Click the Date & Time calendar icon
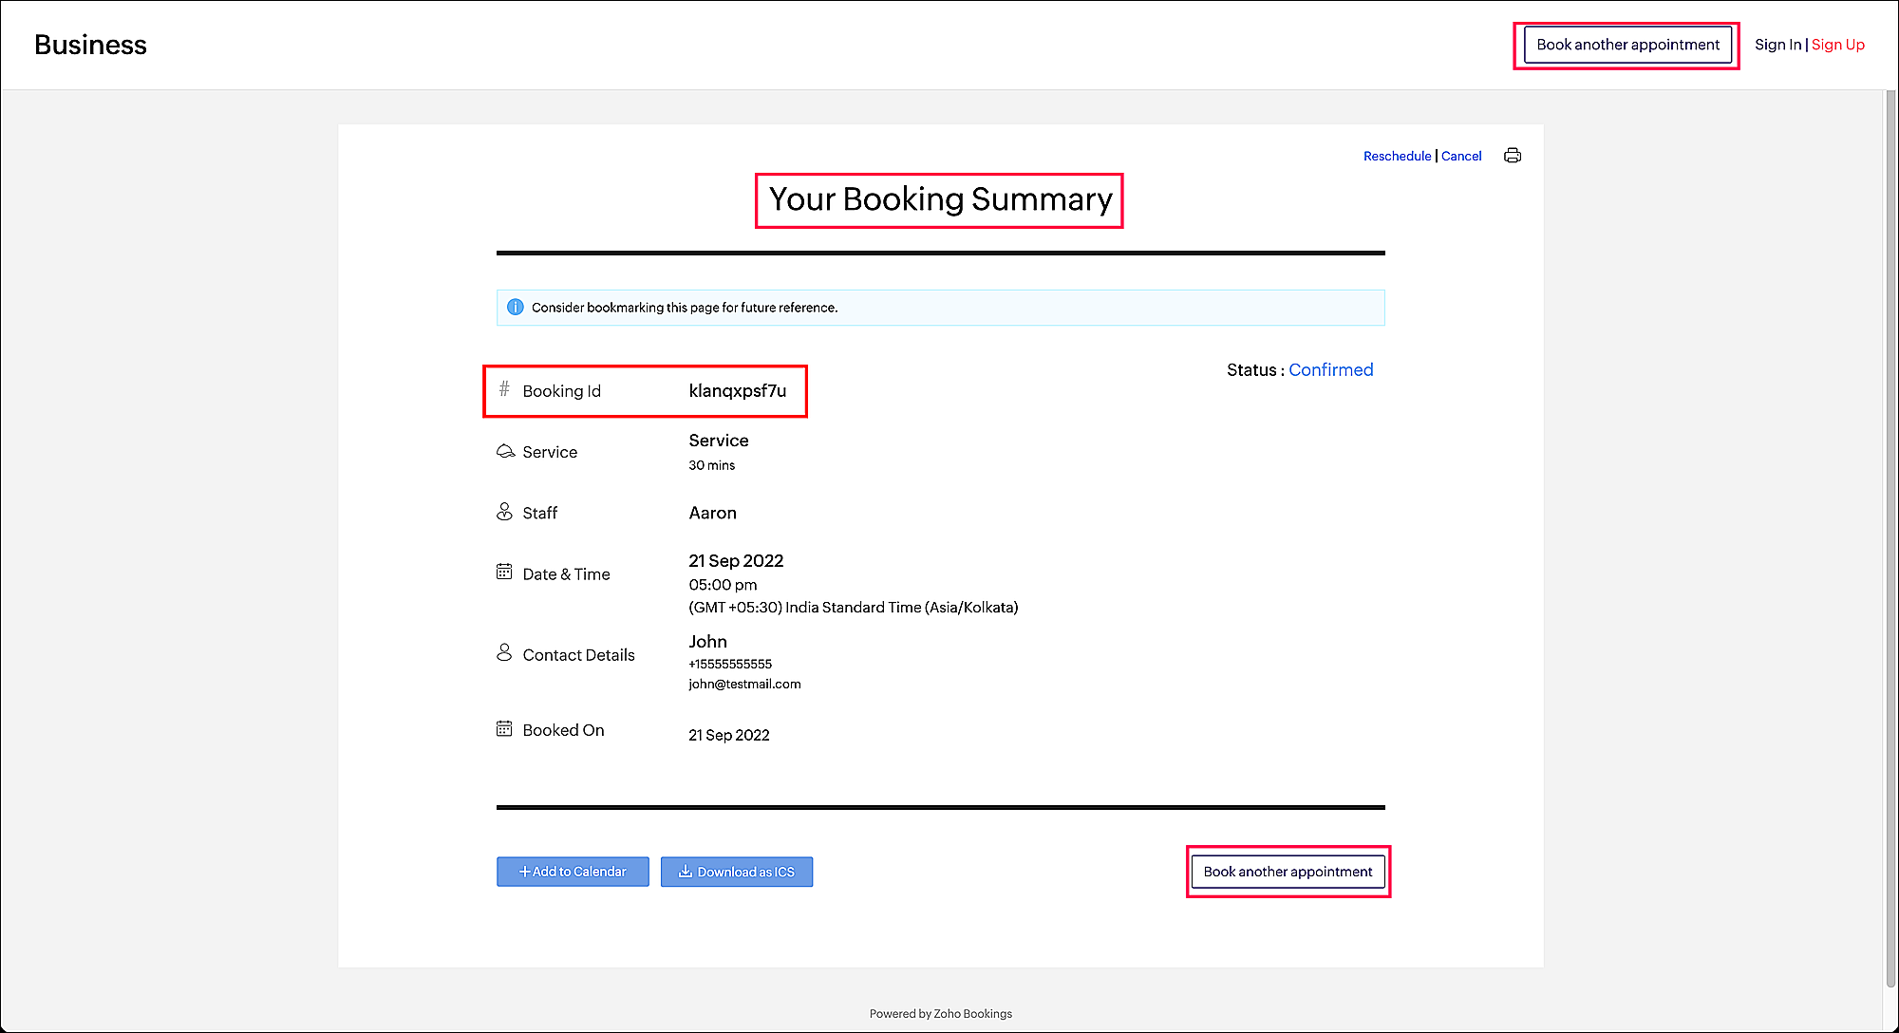Image resolution: width=1899 pixels, height=1033 pixels. [504, 572]
